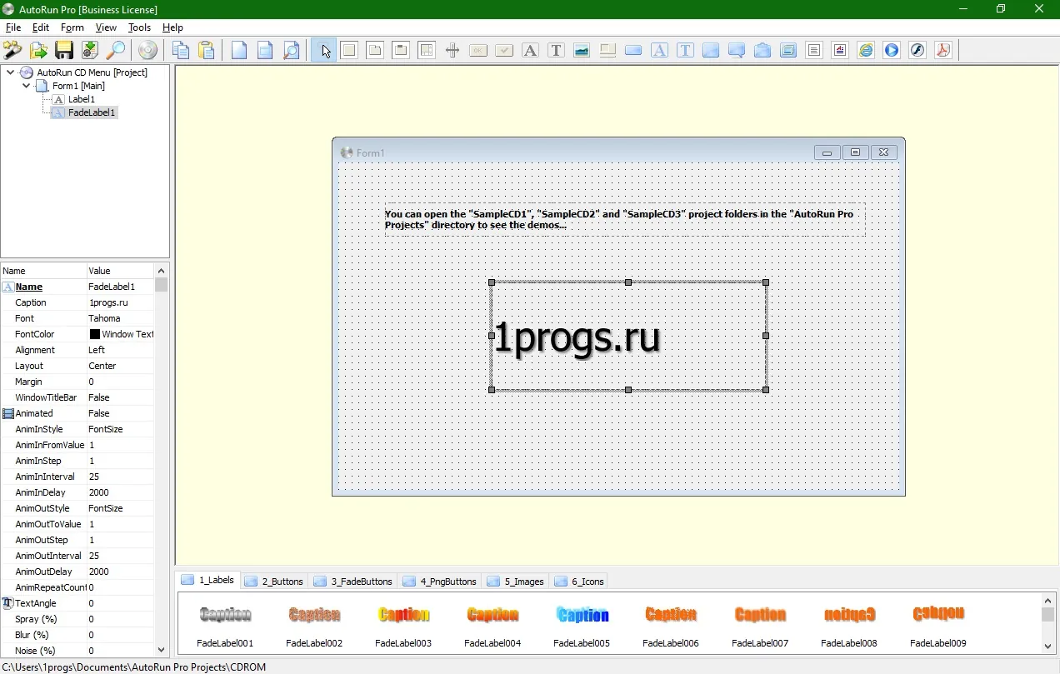Select Form1 [Main] in the project tree

pyautogui.click(x=78, y=86)
